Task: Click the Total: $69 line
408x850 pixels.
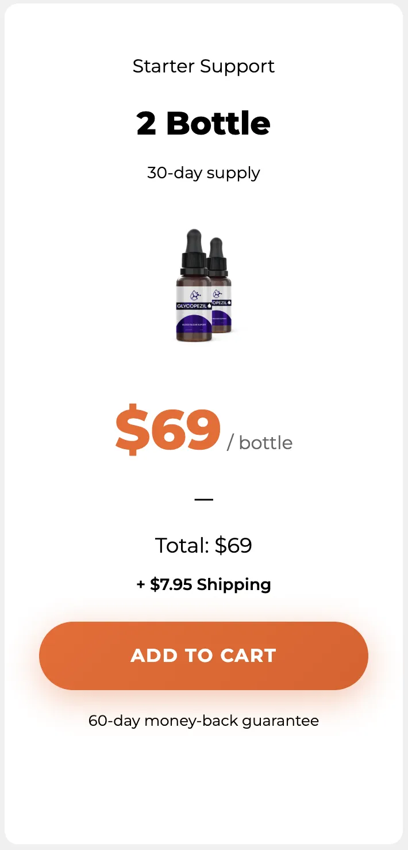Action: (x=203, y=545)
